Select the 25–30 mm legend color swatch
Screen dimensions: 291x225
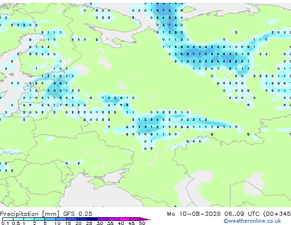(92, 219)
